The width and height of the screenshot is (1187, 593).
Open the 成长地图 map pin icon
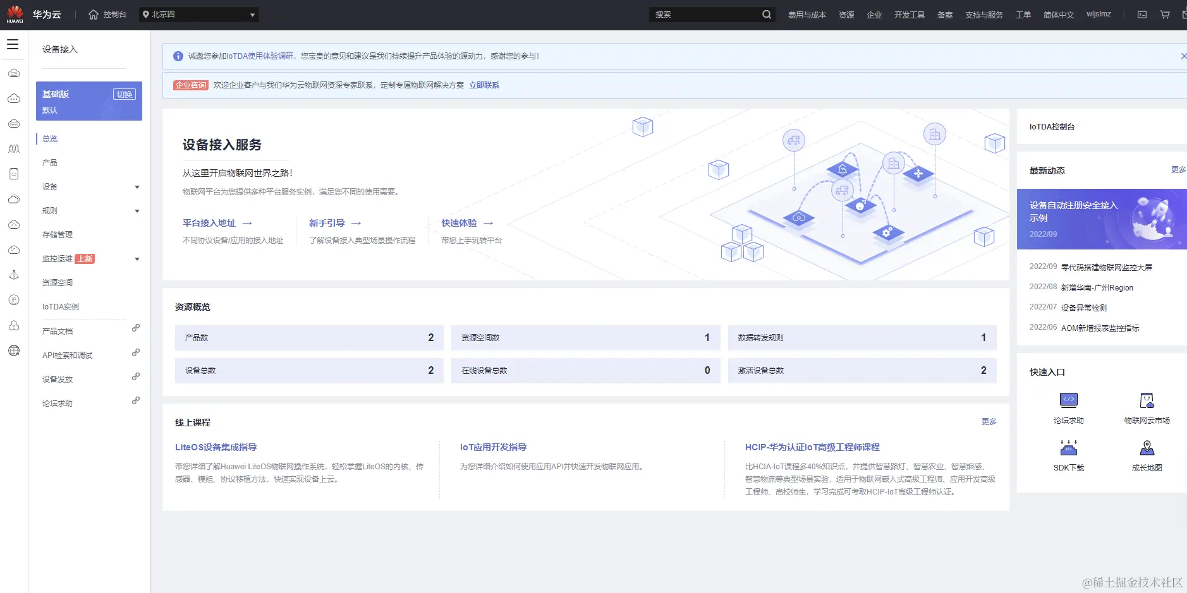1147,448
